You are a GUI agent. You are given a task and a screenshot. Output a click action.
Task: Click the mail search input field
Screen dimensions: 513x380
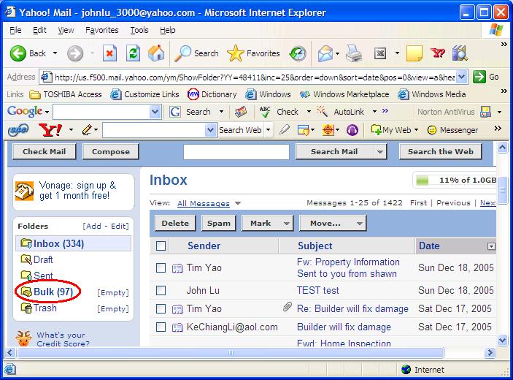click(x=236, y=152)
